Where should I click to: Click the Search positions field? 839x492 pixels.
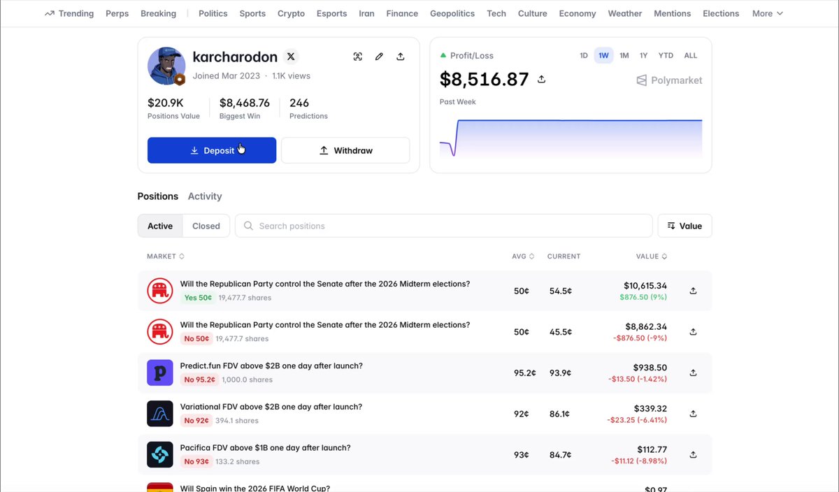[x=443, y=226]
